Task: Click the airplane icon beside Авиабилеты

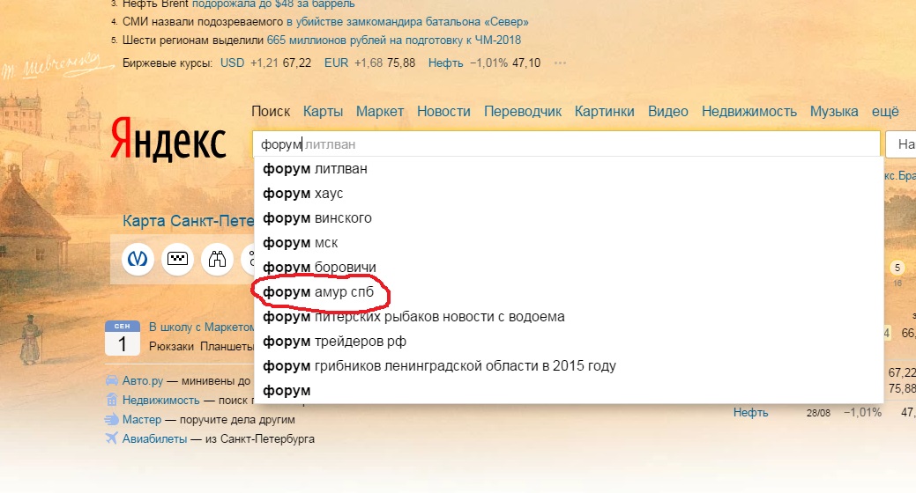Action: pyautogui.click(x=111, y=438)
